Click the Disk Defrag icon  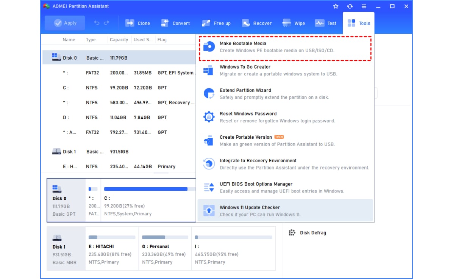(x=292, y=232)
